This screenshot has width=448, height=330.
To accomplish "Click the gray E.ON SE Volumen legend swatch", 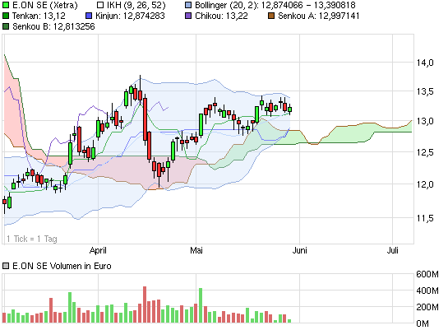I will (x=6, y=266).
